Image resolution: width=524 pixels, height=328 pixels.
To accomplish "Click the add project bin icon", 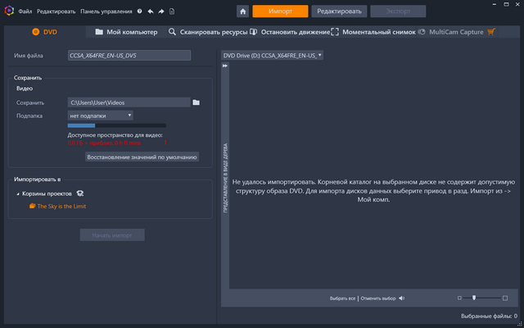I will pos(81,194).
